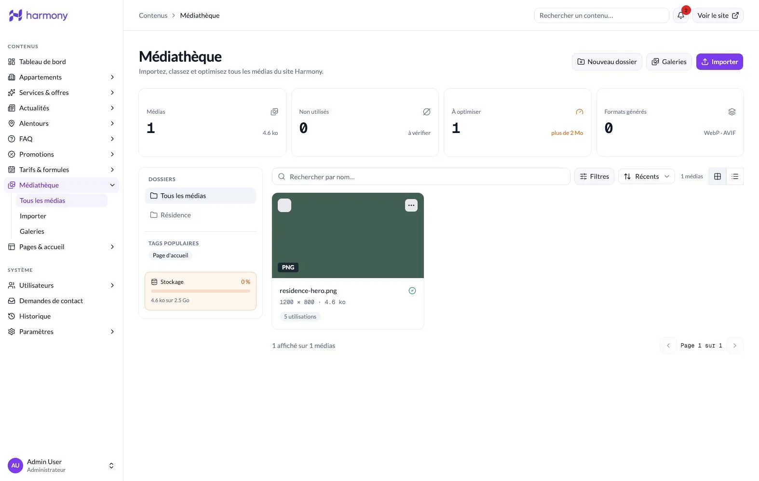Viewport: 759px width, 481px height.
Task: Click the Médias card stack icon
Action: coord(274,112)
